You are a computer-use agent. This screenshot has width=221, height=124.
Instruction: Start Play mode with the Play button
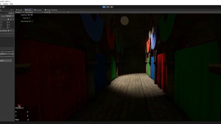[x=104, y=7]
